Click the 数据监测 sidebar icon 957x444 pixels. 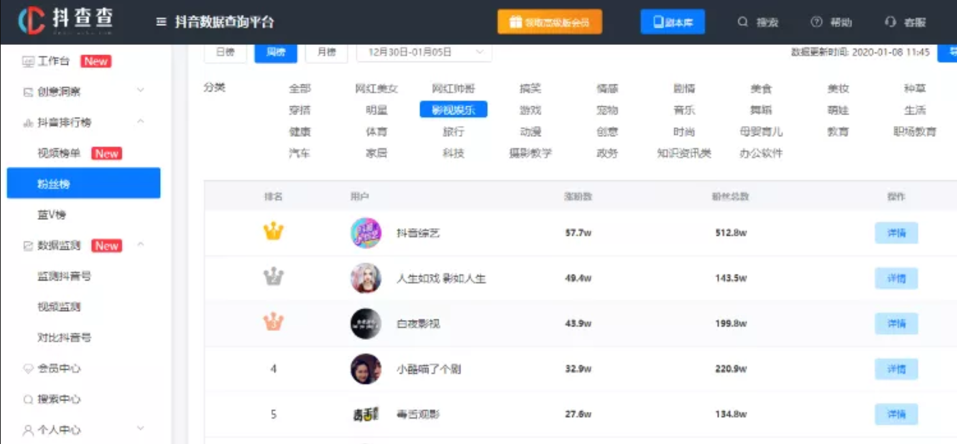(x=28, y=246)
